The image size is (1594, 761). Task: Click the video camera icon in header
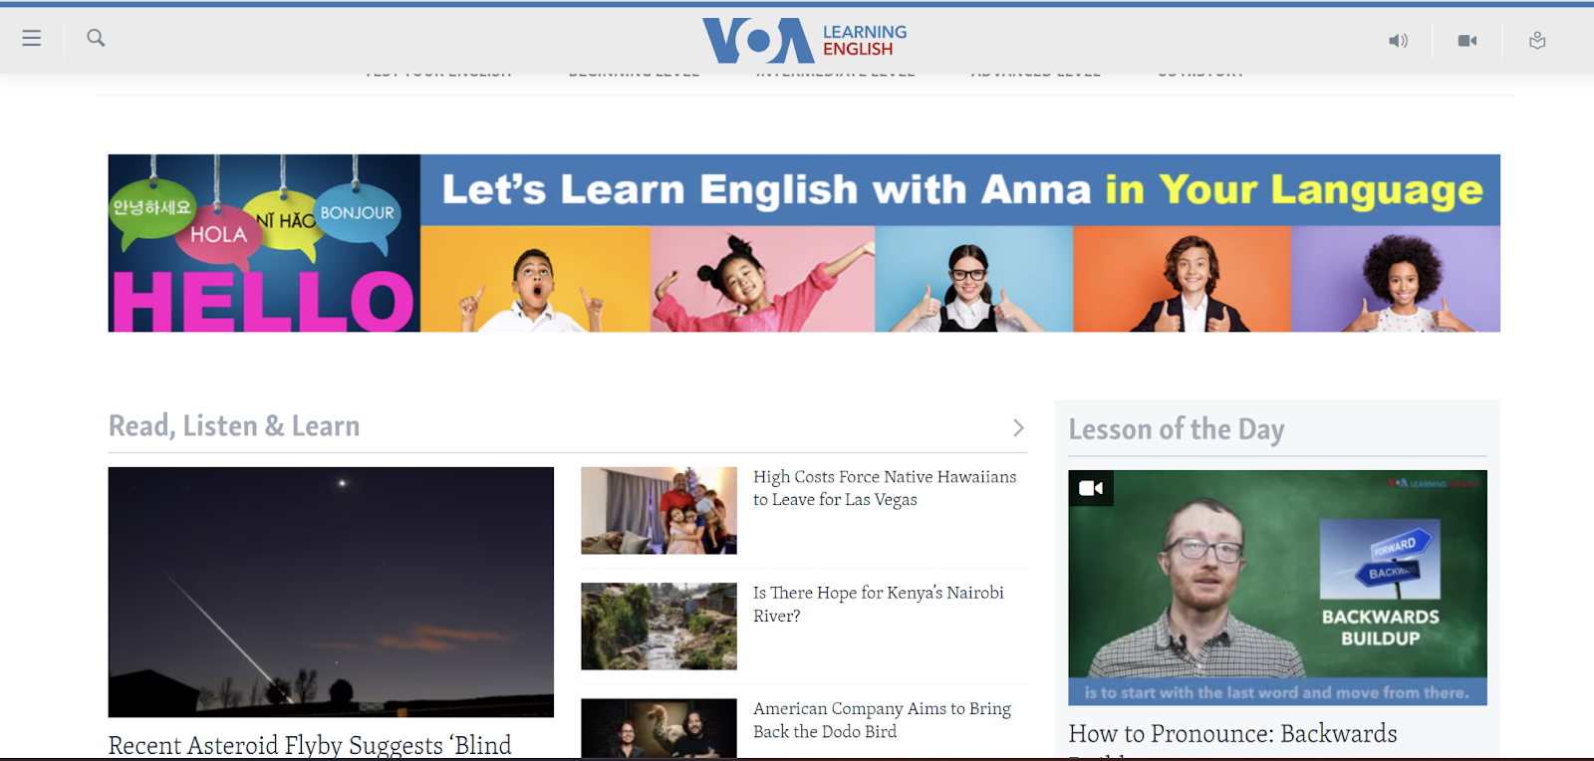point(1467,41)
